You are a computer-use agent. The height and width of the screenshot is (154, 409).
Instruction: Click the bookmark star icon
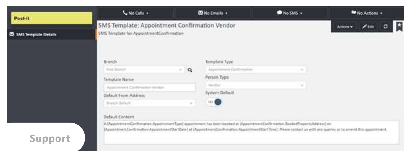point(399,26)
